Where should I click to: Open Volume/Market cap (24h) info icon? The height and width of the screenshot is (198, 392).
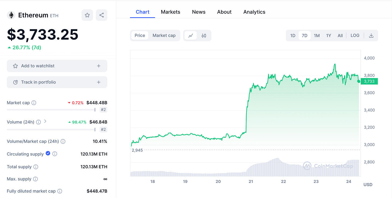(x=63, y=141)
